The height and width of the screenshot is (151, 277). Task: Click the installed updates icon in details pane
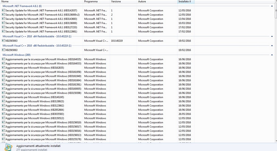(x=8, y=148)
